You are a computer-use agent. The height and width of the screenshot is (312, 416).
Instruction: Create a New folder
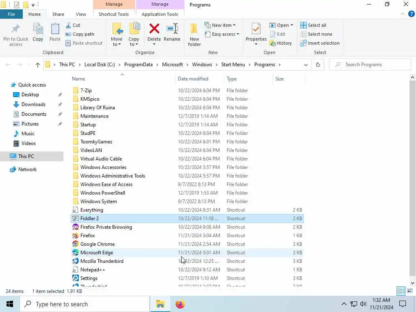194,35
